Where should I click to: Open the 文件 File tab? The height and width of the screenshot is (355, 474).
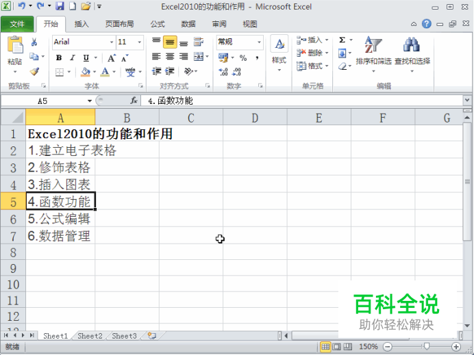[x=17, y=24]
